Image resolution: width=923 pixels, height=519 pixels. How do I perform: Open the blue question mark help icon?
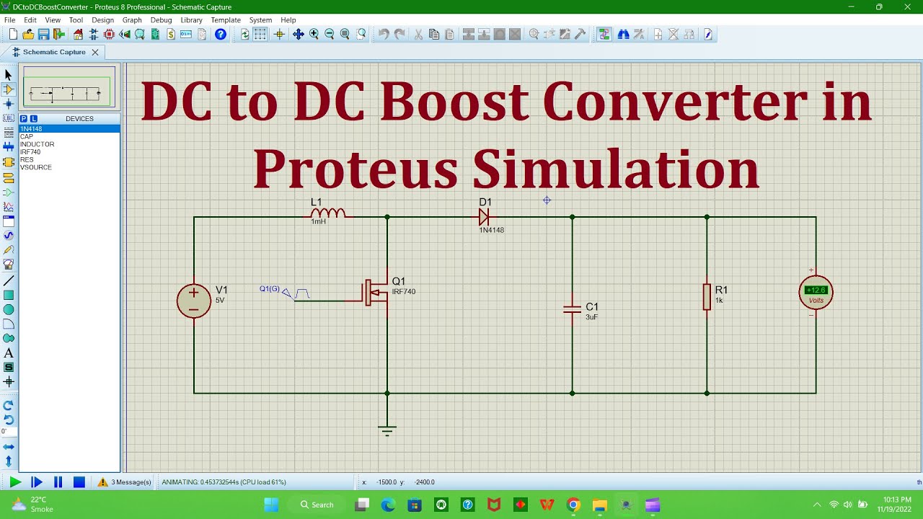pos(221,34)
